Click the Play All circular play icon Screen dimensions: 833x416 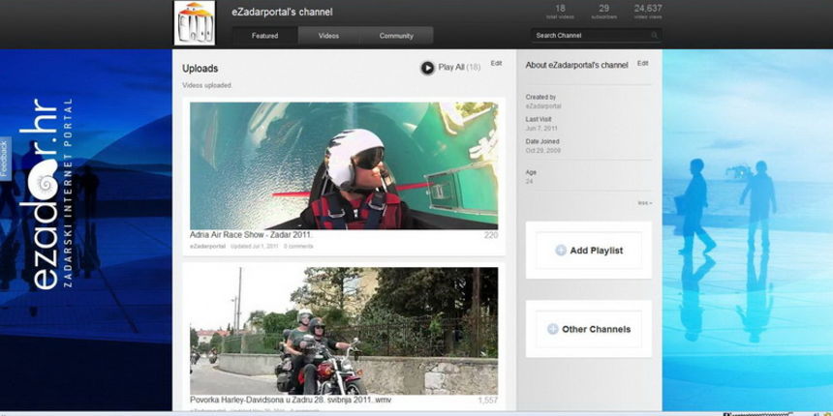click(427, 68)
